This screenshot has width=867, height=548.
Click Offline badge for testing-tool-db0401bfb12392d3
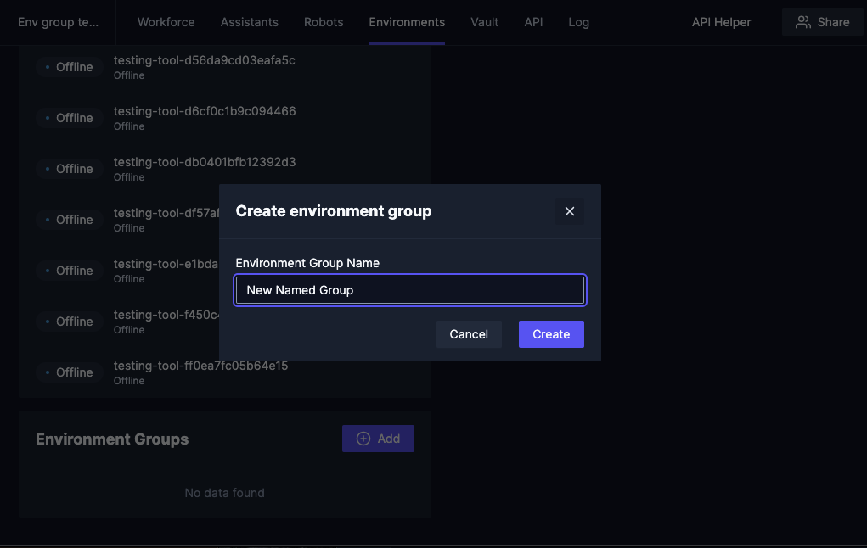coord(70,169)
